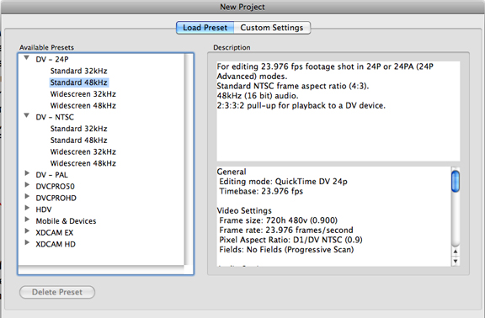Click the 2:3:3:2 pull-up description line
Screen dimensions: 485x318
pos(301,106)
